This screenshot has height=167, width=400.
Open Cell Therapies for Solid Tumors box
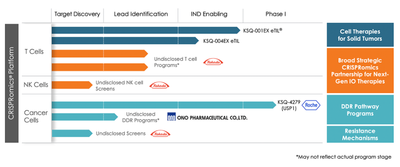pos(360,35)
